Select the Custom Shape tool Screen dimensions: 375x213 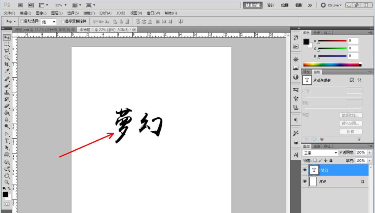tap(7, 154)
